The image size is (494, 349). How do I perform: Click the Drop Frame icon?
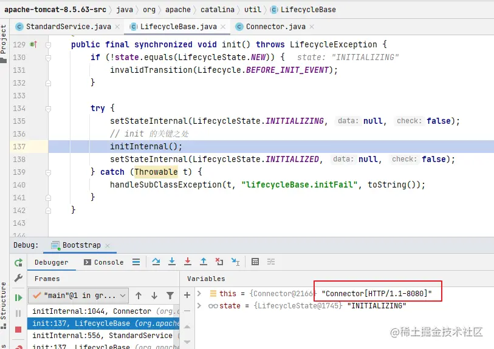[219, 262]
